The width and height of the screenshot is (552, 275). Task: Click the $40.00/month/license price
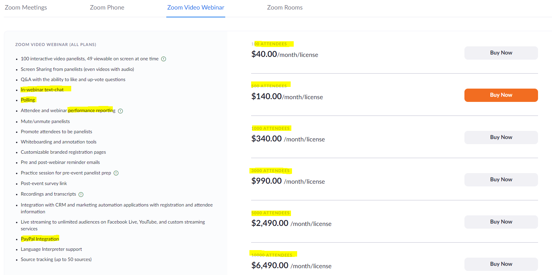(285, 55)
